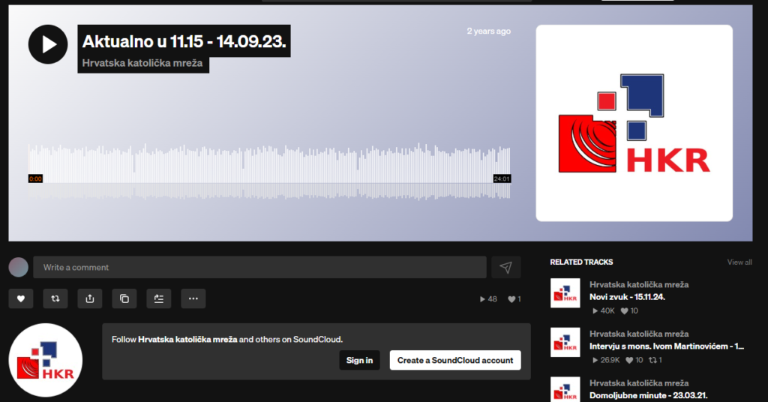Click Novi zvuk track thumbnail
Viewport: 768px width, 402px height.
pyautogui.click(x=565, y=292)
